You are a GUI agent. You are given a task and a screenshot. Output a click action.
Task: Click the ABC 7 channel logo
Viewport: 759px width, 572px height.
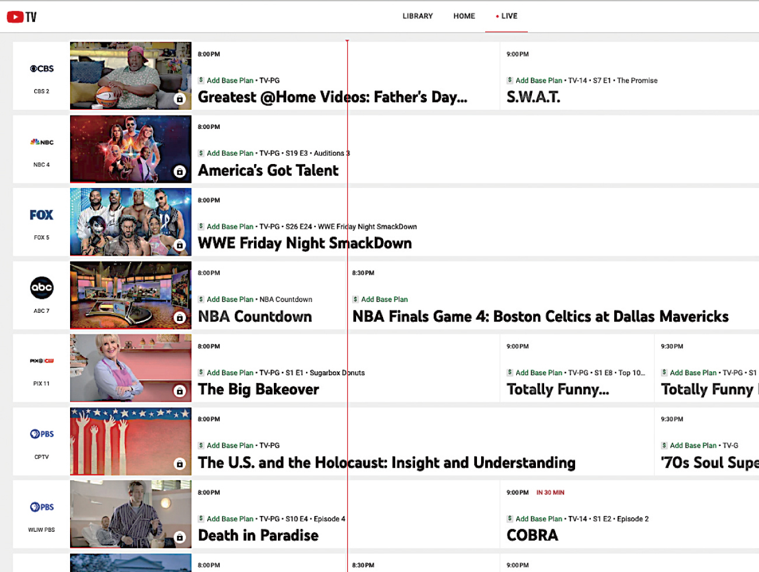pyautogui.click(x=41, y=288)
